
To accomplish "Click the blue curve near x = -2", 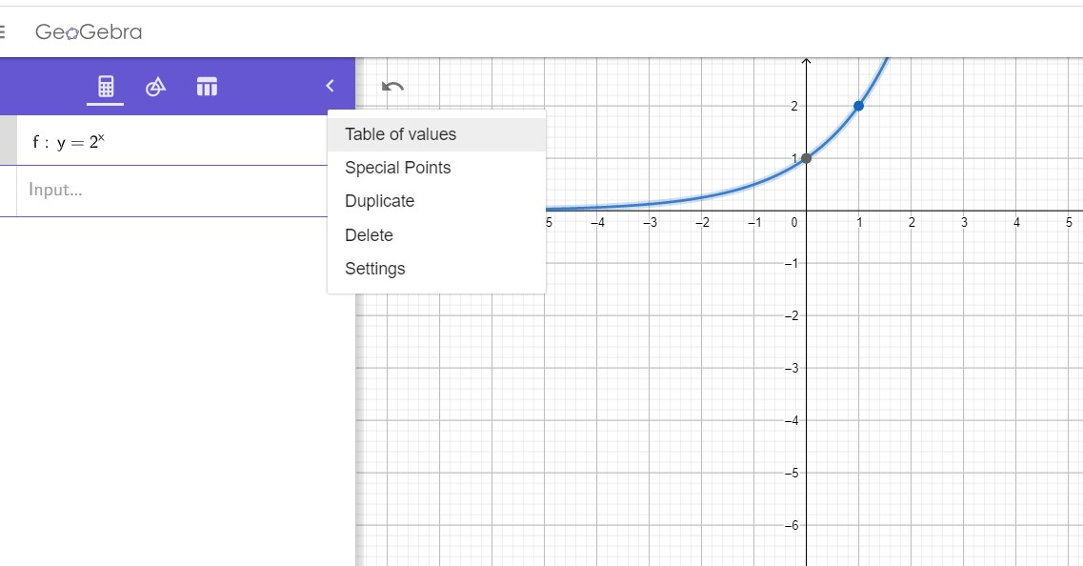I will (x=702, y=197).
